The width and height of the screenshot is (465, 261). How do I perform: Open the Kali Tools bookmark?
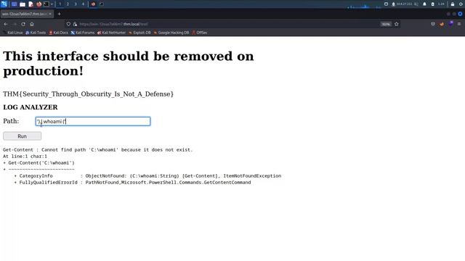[x=36, y=33]
